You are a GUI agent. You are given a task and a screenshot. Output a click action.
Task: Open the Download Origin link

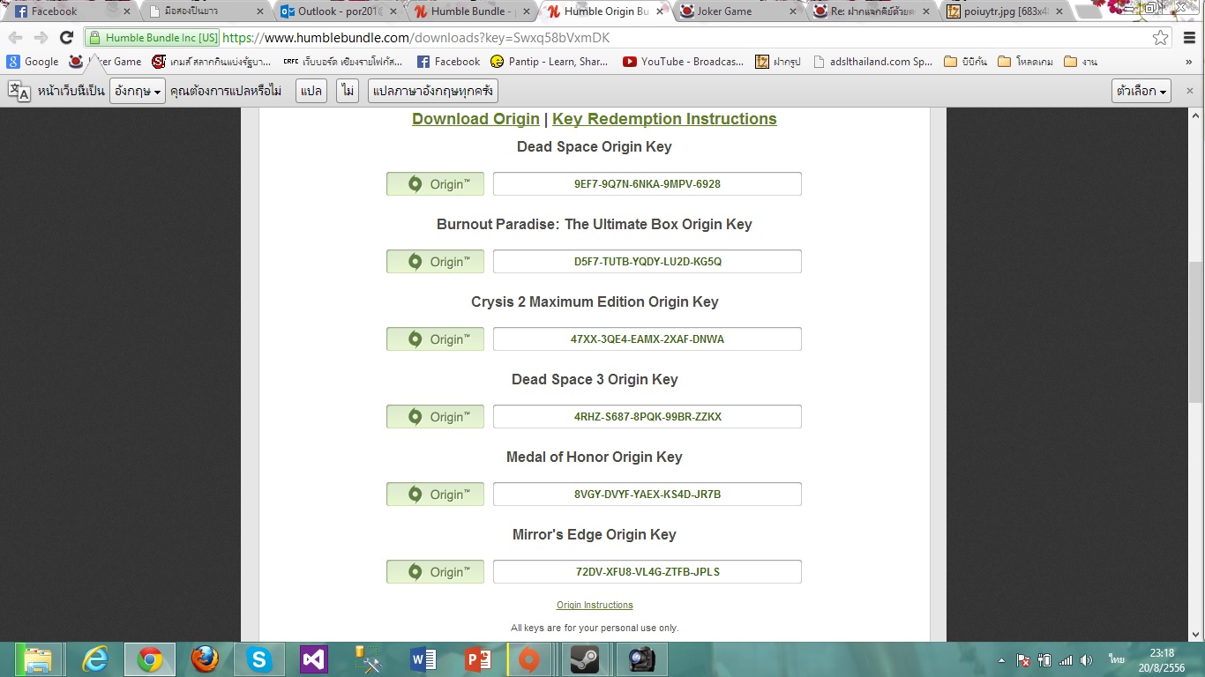click(475, 119)
